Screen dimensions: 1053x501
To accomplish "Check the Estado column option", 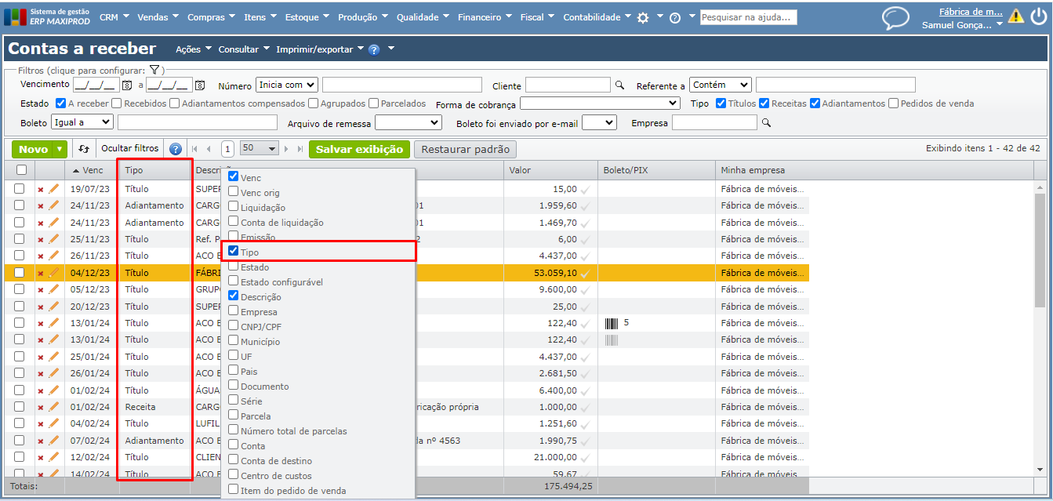I will click(234, 267).
